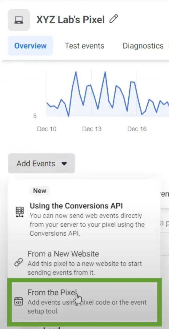Image resolution: width=169 pixels, height=329 pixels.
Task: Switch to the Overview tab
Action: point(30,46)
